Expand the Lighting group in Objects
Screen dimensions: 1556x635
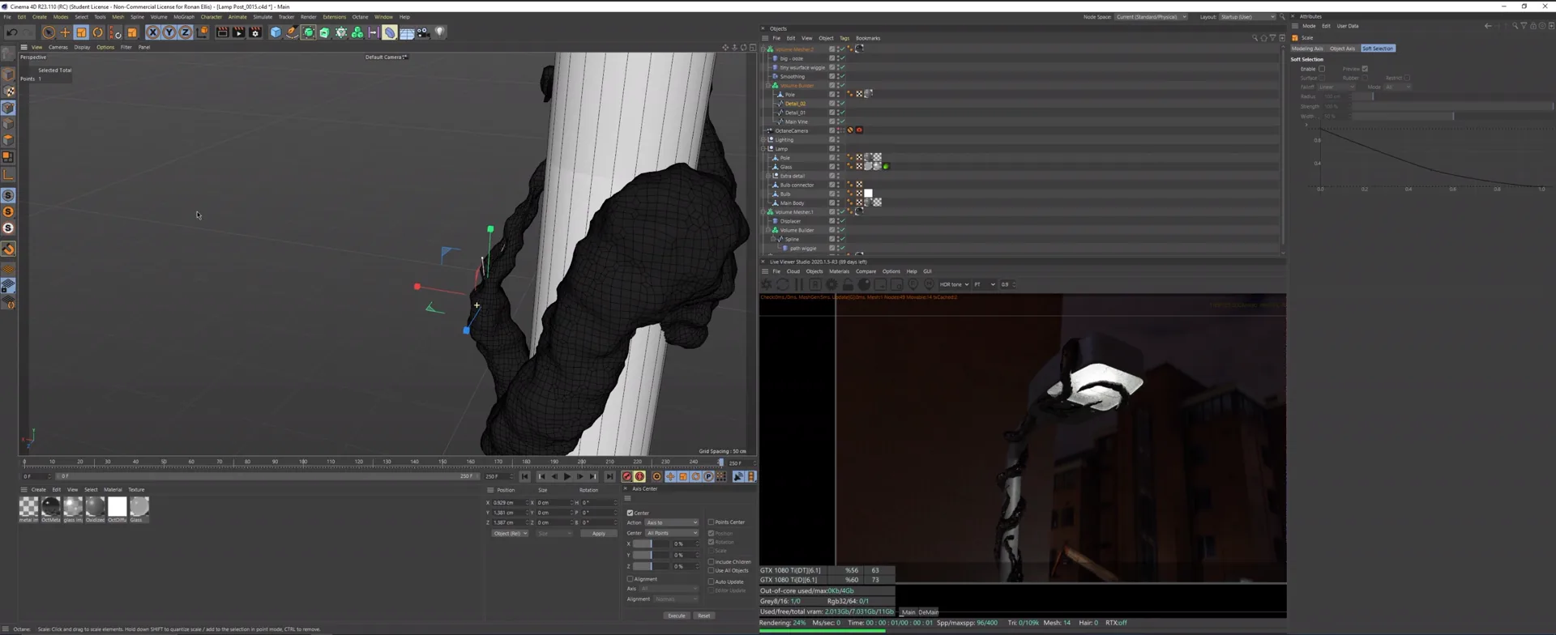pyautogui.click(x=763, y=140)
